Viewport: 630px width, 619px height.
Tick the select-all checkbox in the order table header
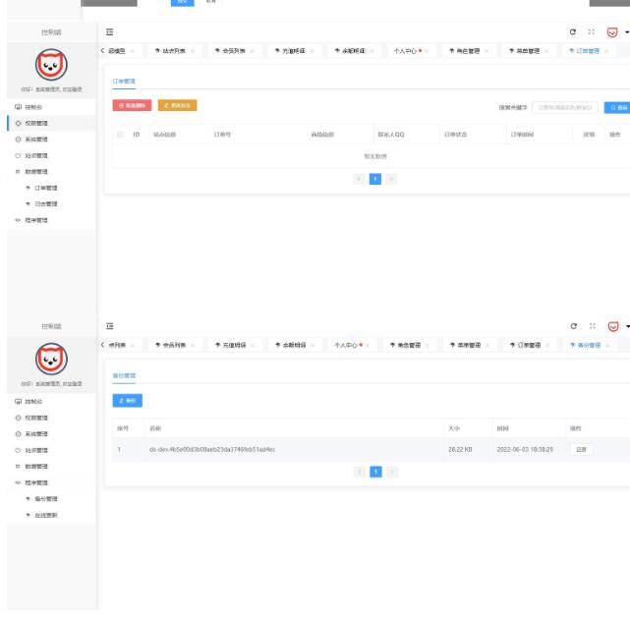pos(120,134)
